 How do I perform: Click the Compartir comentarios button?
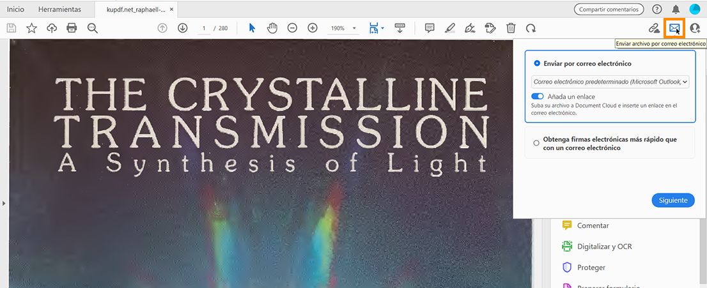point(609,9)
